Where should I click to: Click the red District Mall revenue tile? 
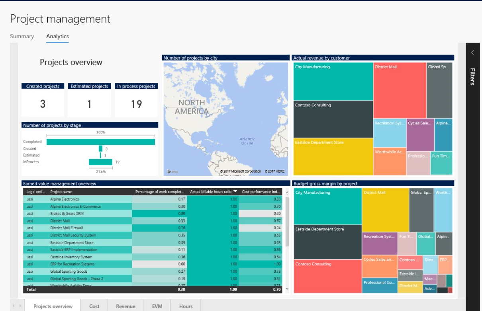400,91
